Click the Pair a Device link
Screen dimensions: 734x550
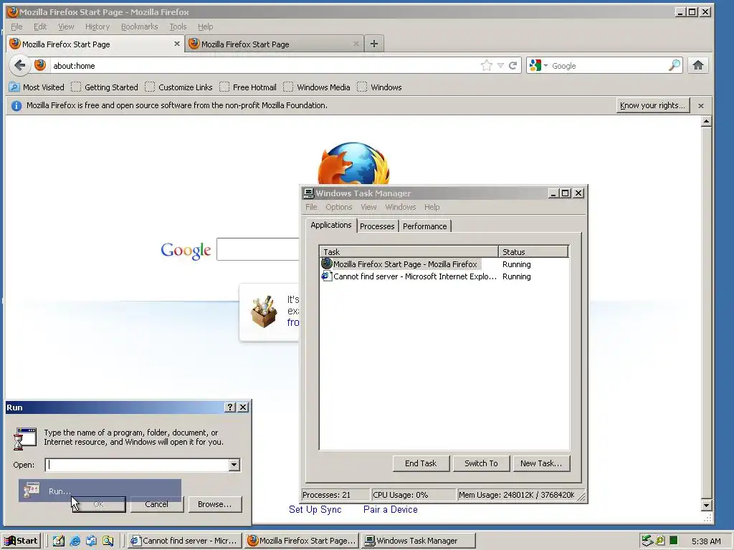click(x=391, y=509)
